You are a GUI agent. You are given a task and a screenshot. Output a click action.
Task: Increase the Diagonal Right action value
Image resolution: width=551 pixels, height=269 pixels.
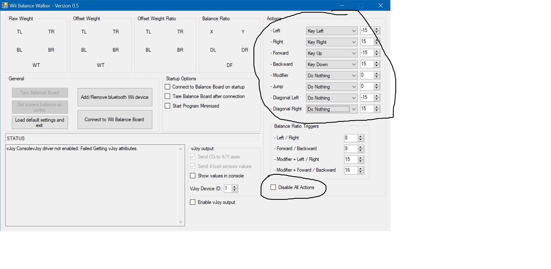click(377, 107)
